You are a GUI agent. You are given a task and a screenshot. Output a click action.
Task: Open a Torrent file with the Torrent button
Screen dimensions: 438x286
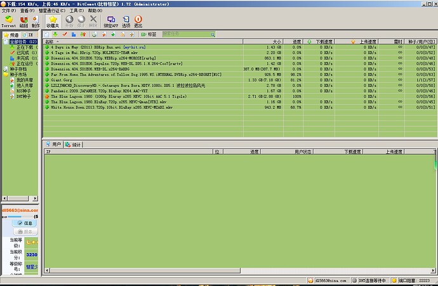pyautogui.click(x=9, y=22)
